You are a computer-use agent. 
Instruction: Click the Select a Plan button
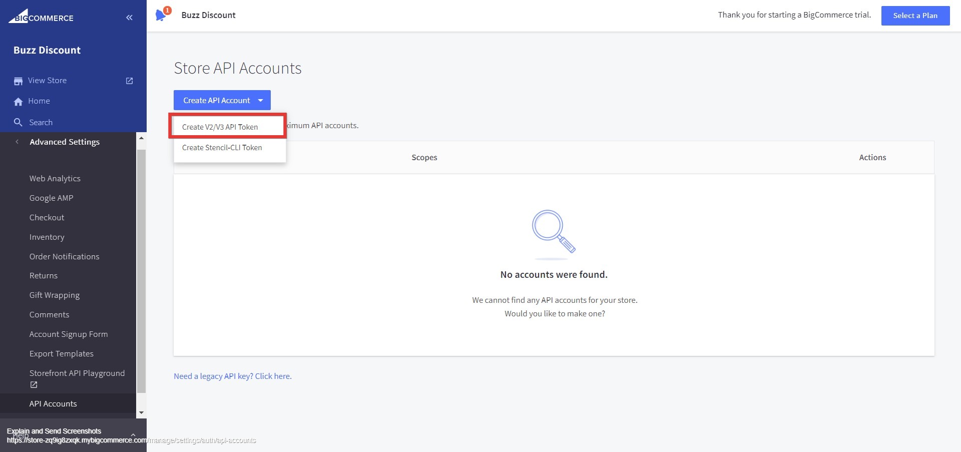coord(915,16)
